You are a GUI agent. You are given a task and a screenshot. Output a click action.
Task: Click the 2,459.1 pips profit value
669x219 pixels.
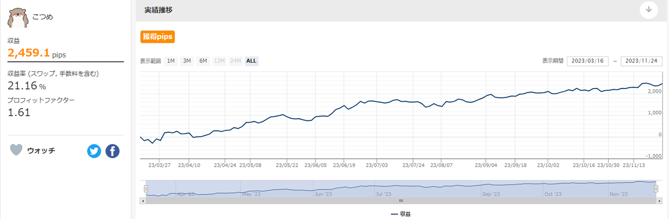click(x=36, y=53)
